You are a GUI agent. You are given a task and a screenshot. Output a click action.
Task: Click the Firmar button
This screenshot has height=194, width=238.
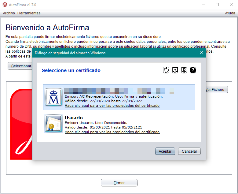point(119,183)
